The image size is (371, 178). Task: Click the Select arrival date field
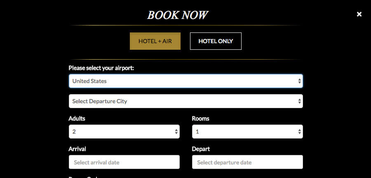(124, 162)
